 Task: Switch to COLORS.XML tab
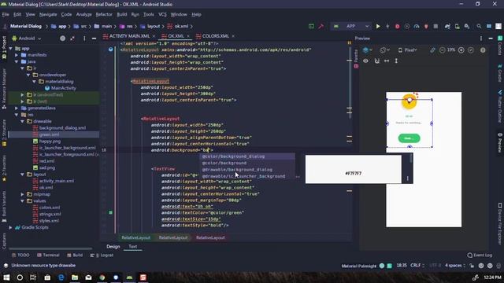tap(215, 36)
